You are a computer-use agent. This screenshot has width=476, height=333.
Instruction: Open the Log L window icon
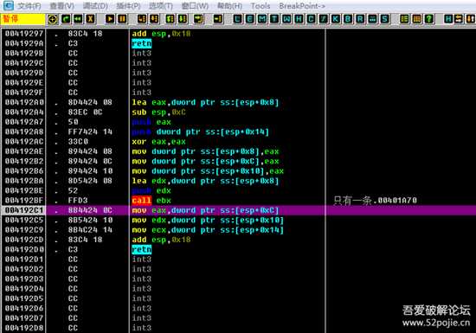coord(237,19)
